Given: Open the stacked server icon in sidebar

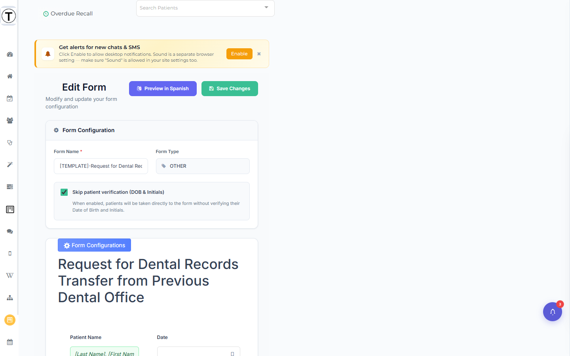Looking at the screenshot, I should point(10,187).
